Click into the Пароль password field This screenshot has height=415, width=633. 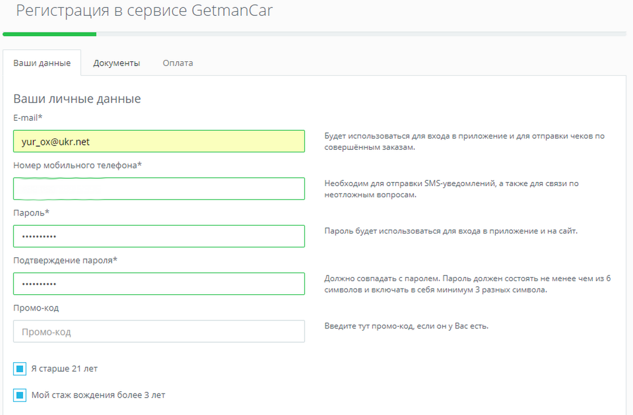159,236
